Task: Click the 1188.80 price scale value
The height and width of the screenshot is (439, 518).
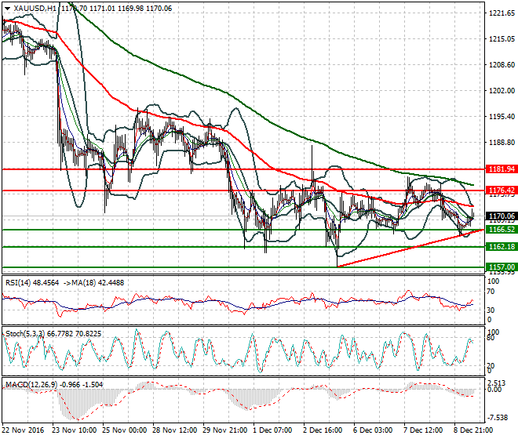Action: pos(502,142)
